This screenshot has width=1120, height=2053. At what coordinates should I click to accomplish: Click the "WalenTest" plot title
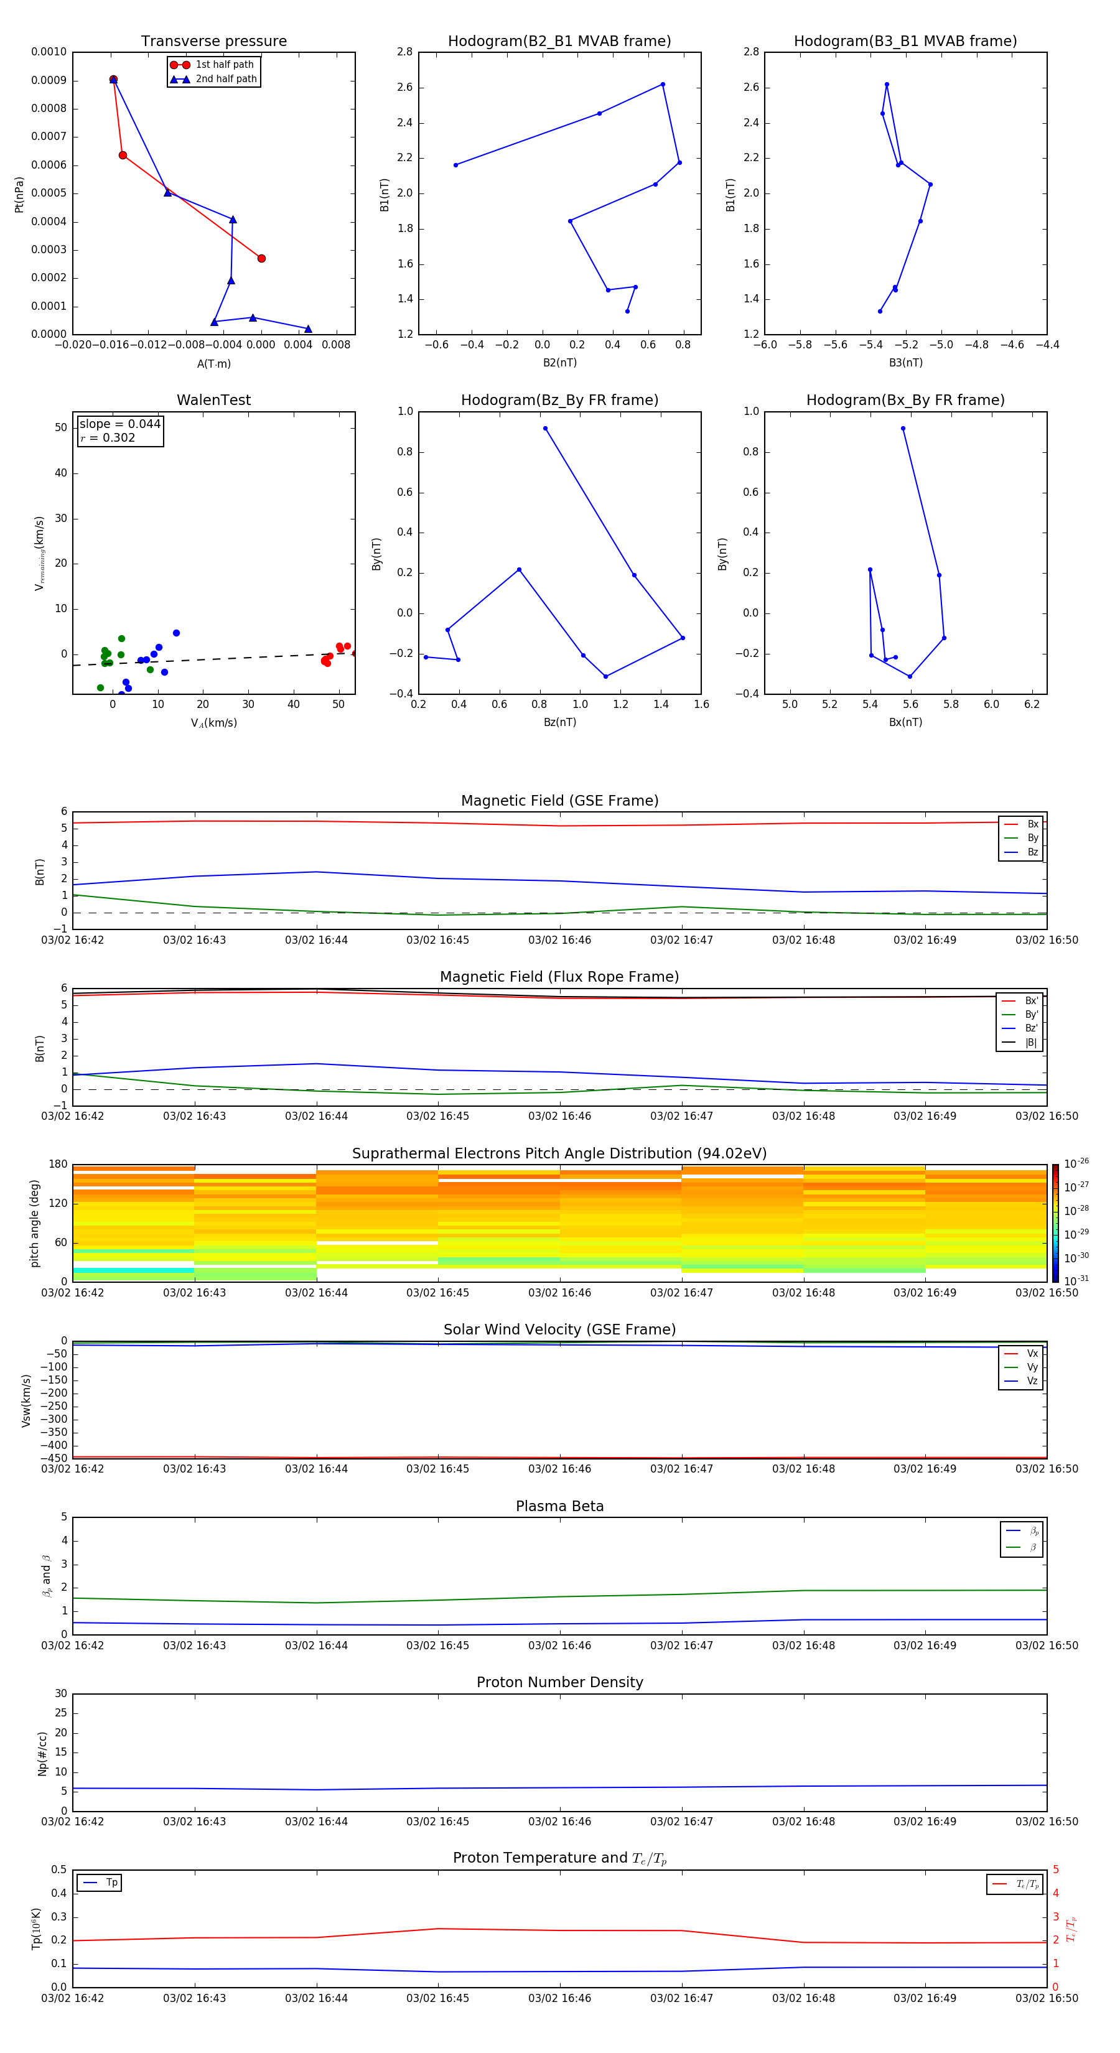pyautogui.click(x=213, y=400)
